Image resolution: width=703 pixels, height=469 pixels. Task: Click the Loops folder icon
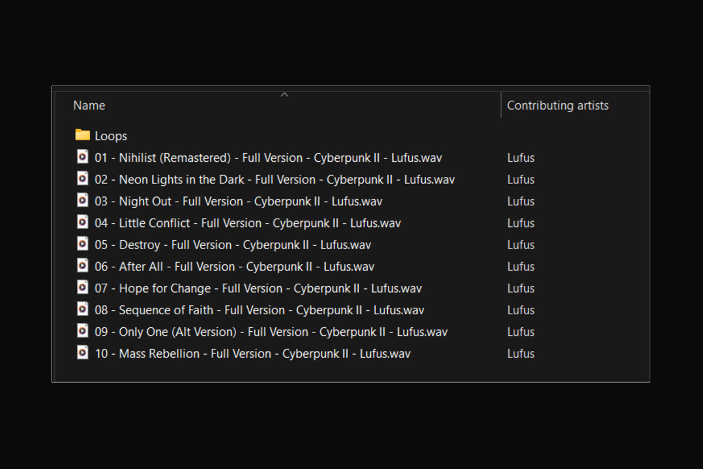83,135
